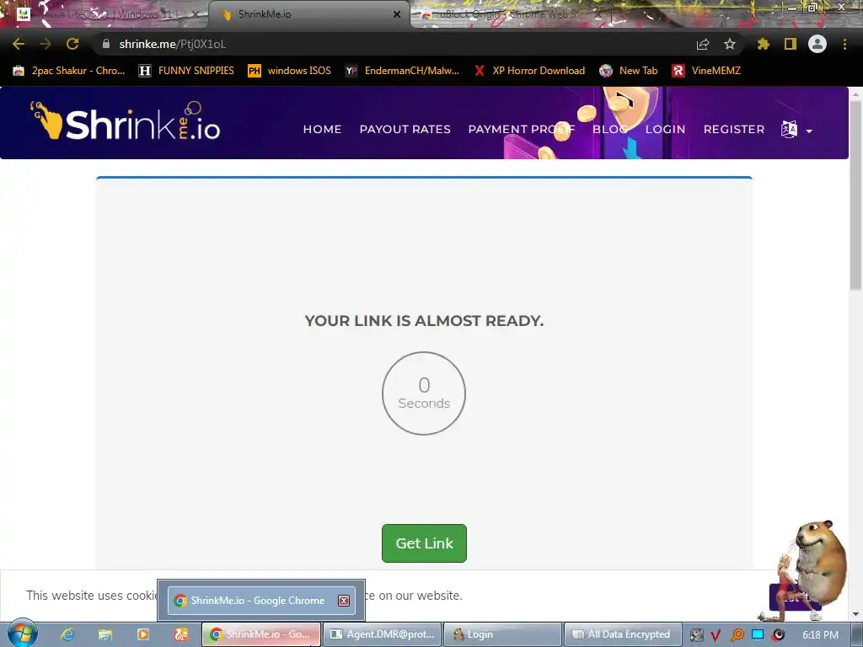This screenshot has height=647, width=863.
Task: Click the padlock site info icon
Action: click(106, 44)
